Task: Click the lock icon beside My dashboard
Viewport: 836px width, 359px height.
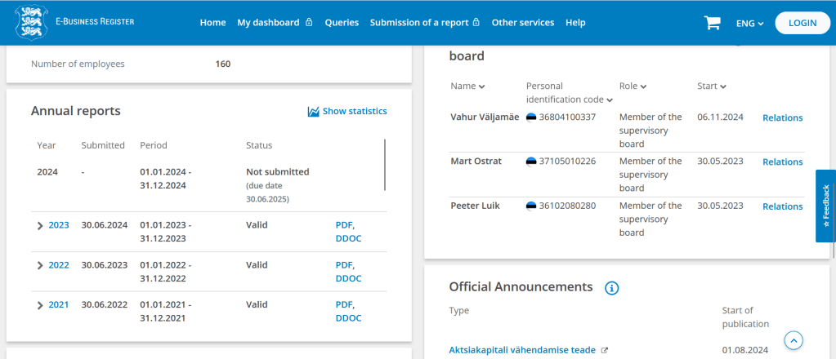Action: [309, 23]
